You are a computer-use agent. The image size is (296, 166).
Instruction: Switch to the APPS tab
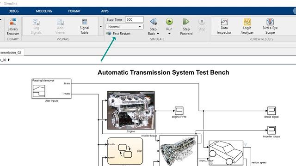pyautogui.click(x=105, y=11)
